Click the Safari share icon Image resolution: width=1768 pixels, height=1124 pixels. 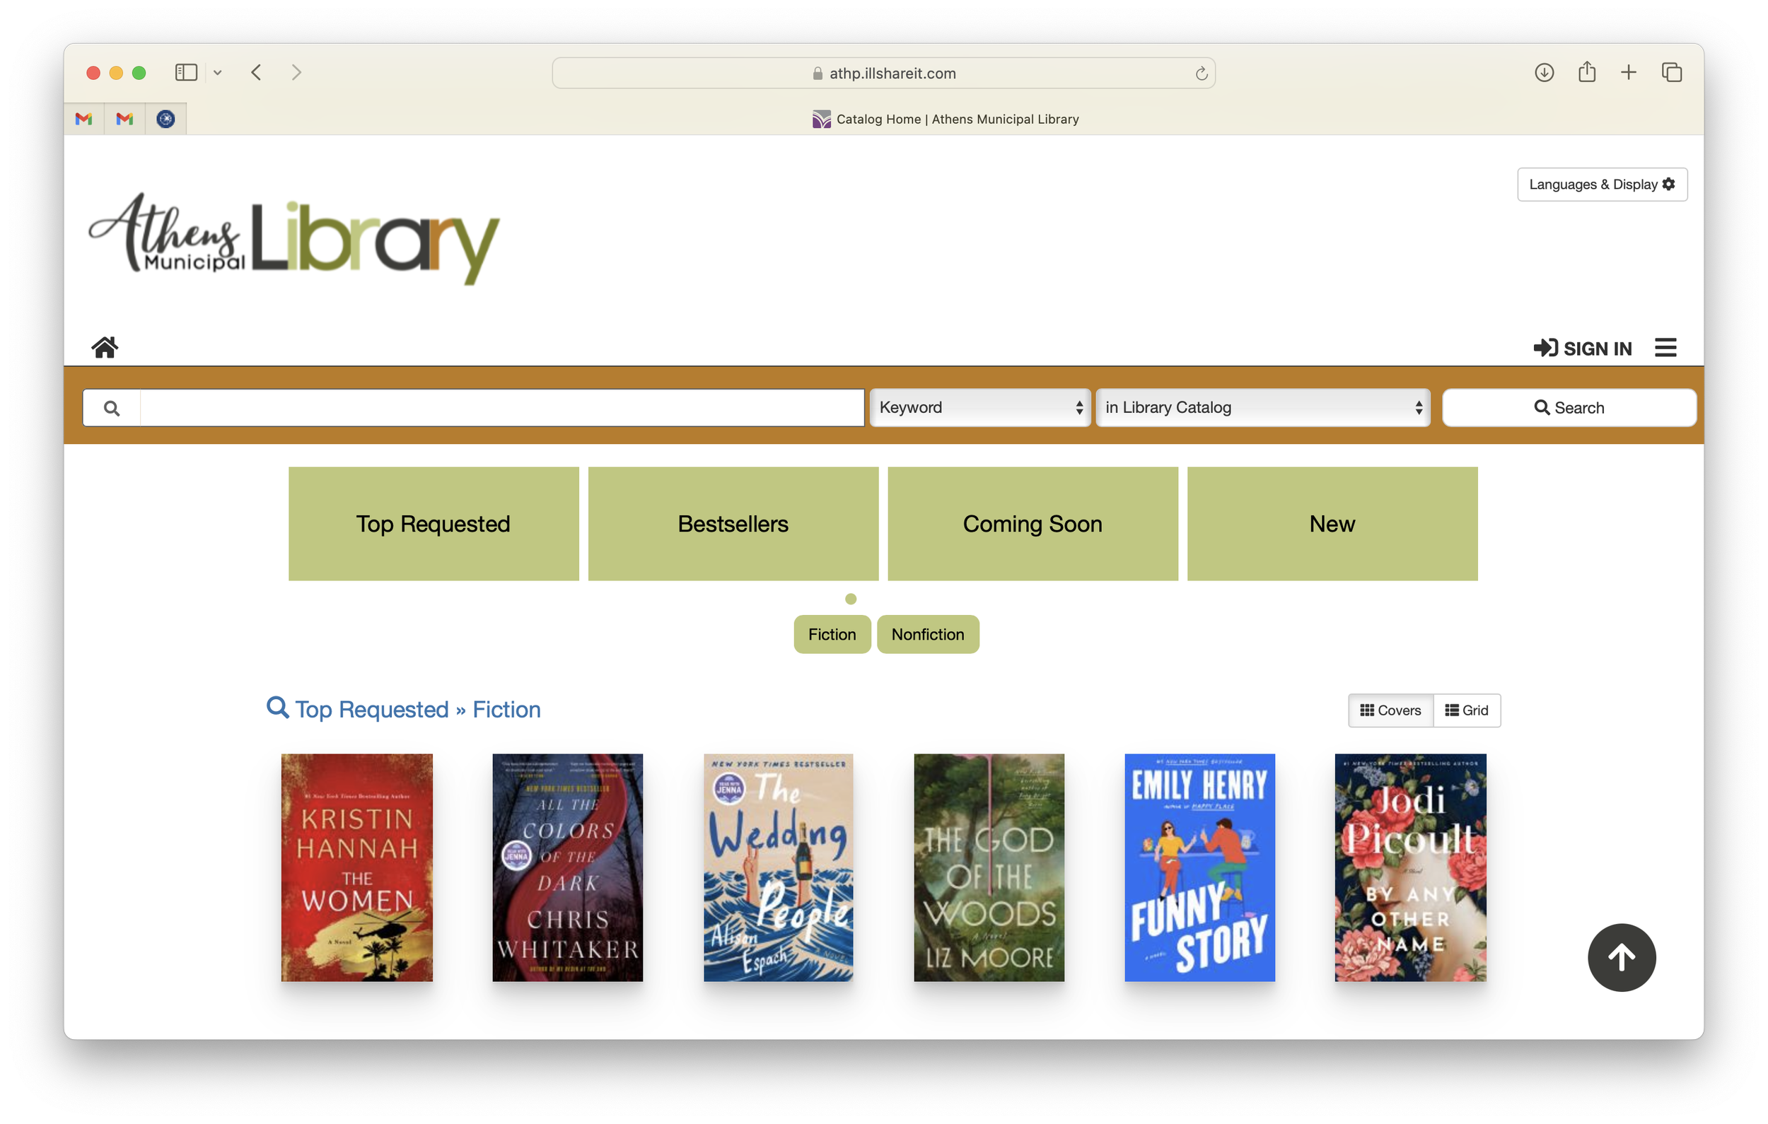(x=1587, y=72)
